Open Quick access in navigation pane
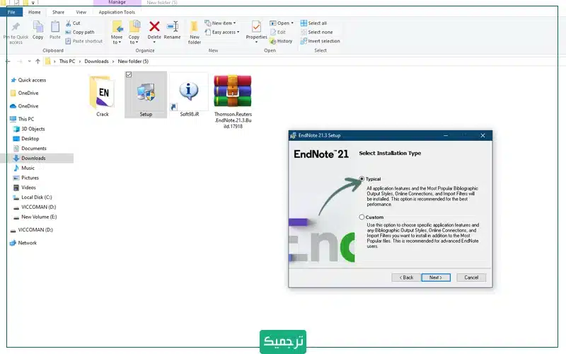 [28, 80]
